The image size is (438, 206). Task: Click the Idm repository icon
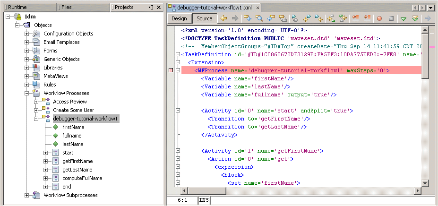pyautogui.click(x=18, y=17)
